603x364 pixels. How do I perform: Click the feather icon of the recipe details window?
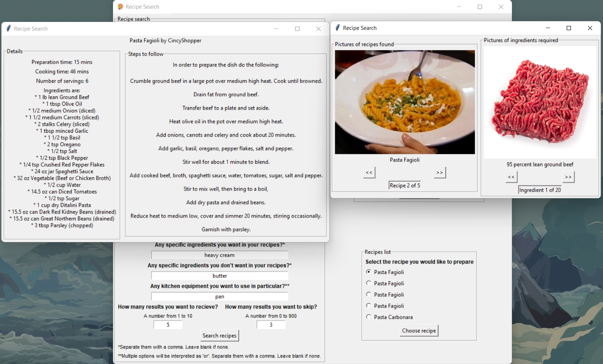coord(9,28)
